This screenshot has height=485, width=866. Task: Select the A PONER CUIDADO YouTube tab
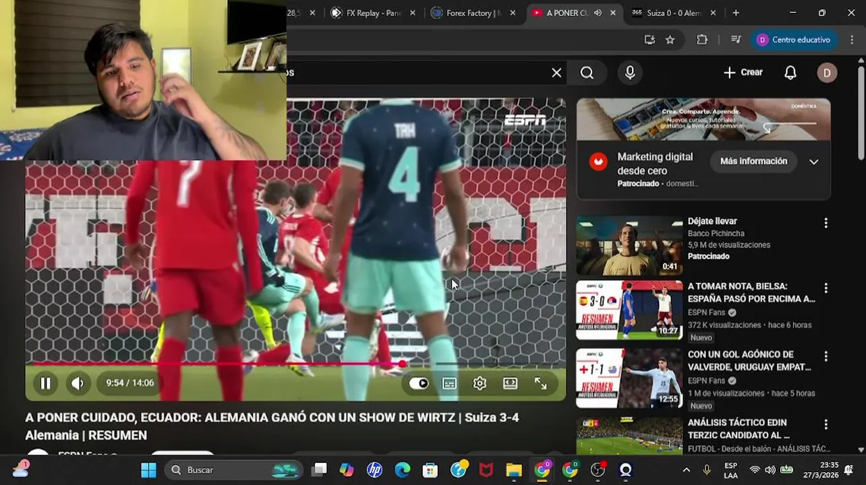pos(567,13)
